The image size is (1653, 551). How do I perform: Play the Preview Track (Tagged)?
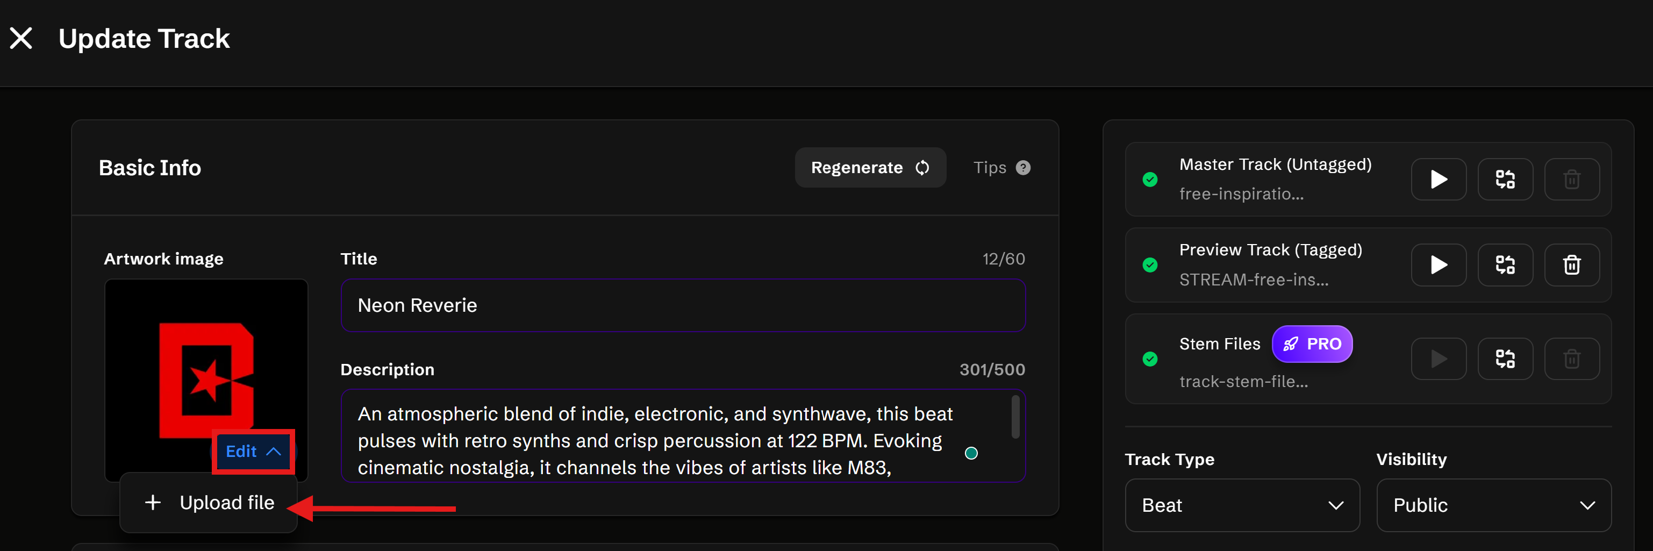(x=1438, y=265)
